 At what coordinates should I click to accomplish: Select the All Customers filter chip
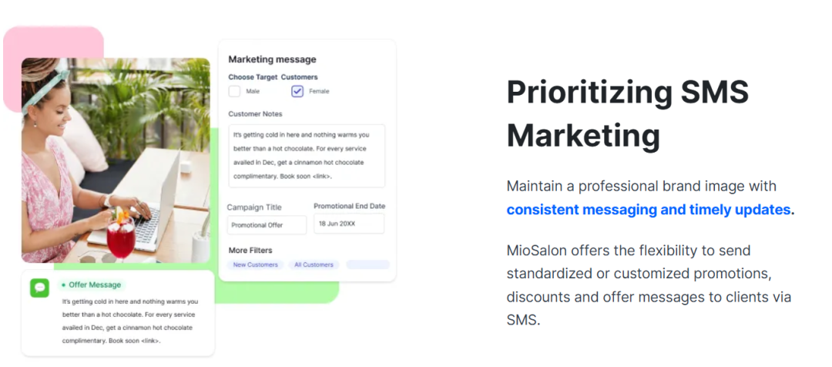point(314,264)
